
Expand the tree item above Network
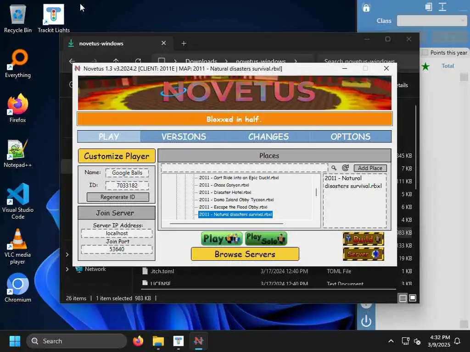click(x=67, y=254)
